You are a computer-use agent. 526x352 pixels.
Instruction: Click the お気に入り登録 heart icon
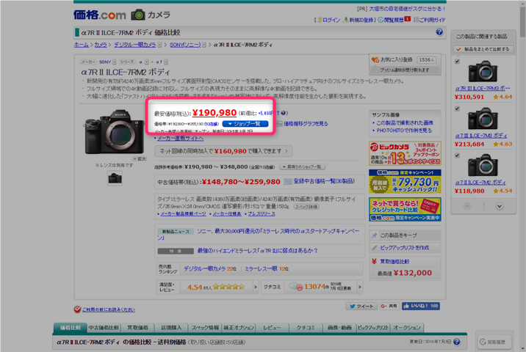pos(375,60)
